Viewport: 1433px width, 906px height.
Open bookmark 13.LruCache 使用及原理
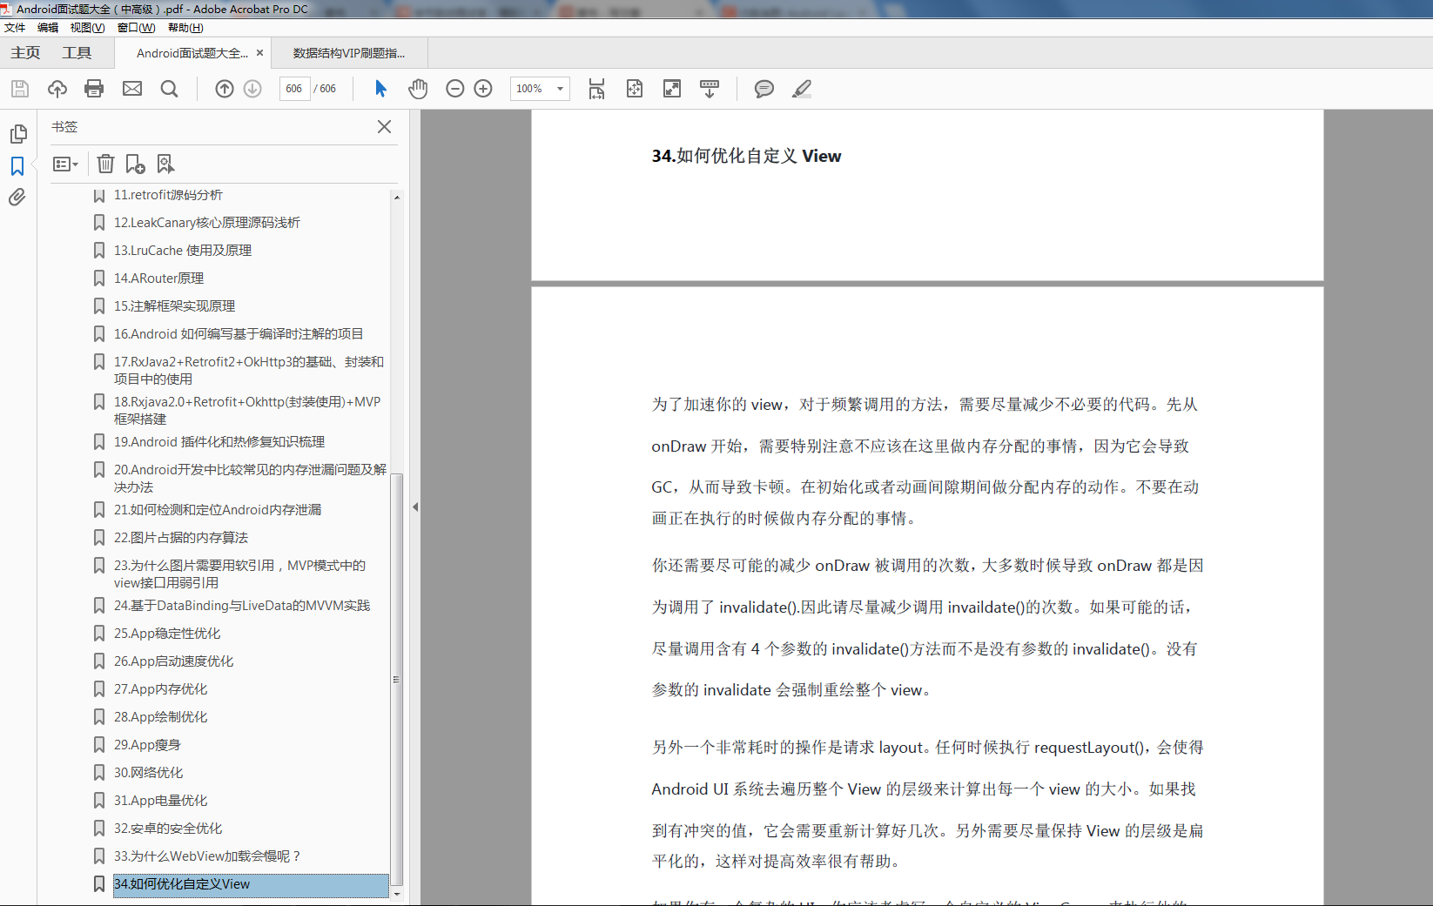[x=183, y=251]
